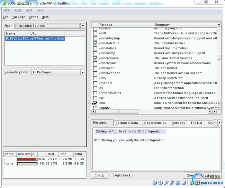Click the mouse integration status icon
225x188 pixels.
191,183
